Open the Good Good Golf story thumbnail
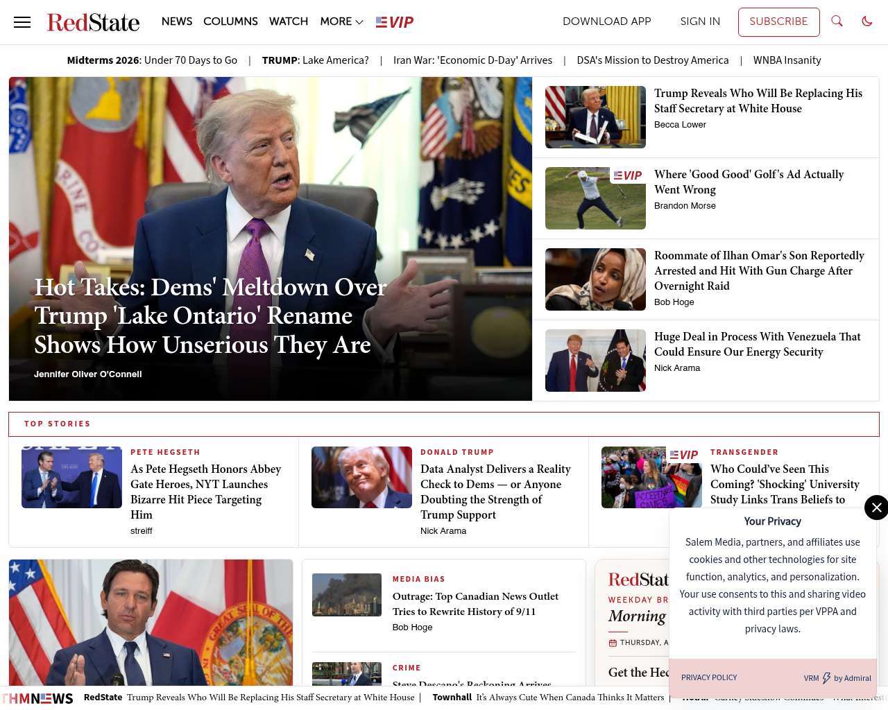Image resolution: width=888 pixels, height=710 pixels. pyautogui.click(x=595, y=198)
